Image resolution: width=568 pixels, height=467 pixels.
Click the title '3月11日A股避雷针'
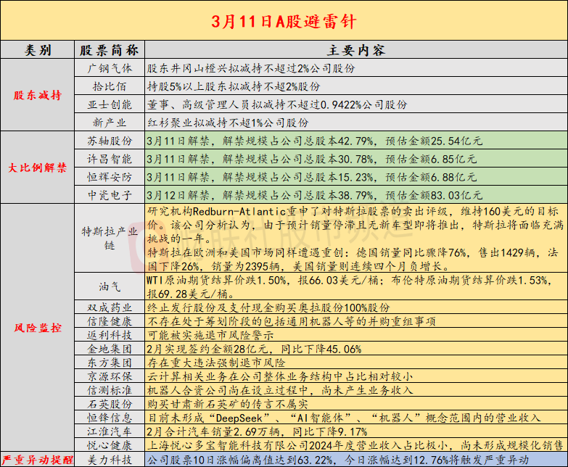click(x=284, y=22)
